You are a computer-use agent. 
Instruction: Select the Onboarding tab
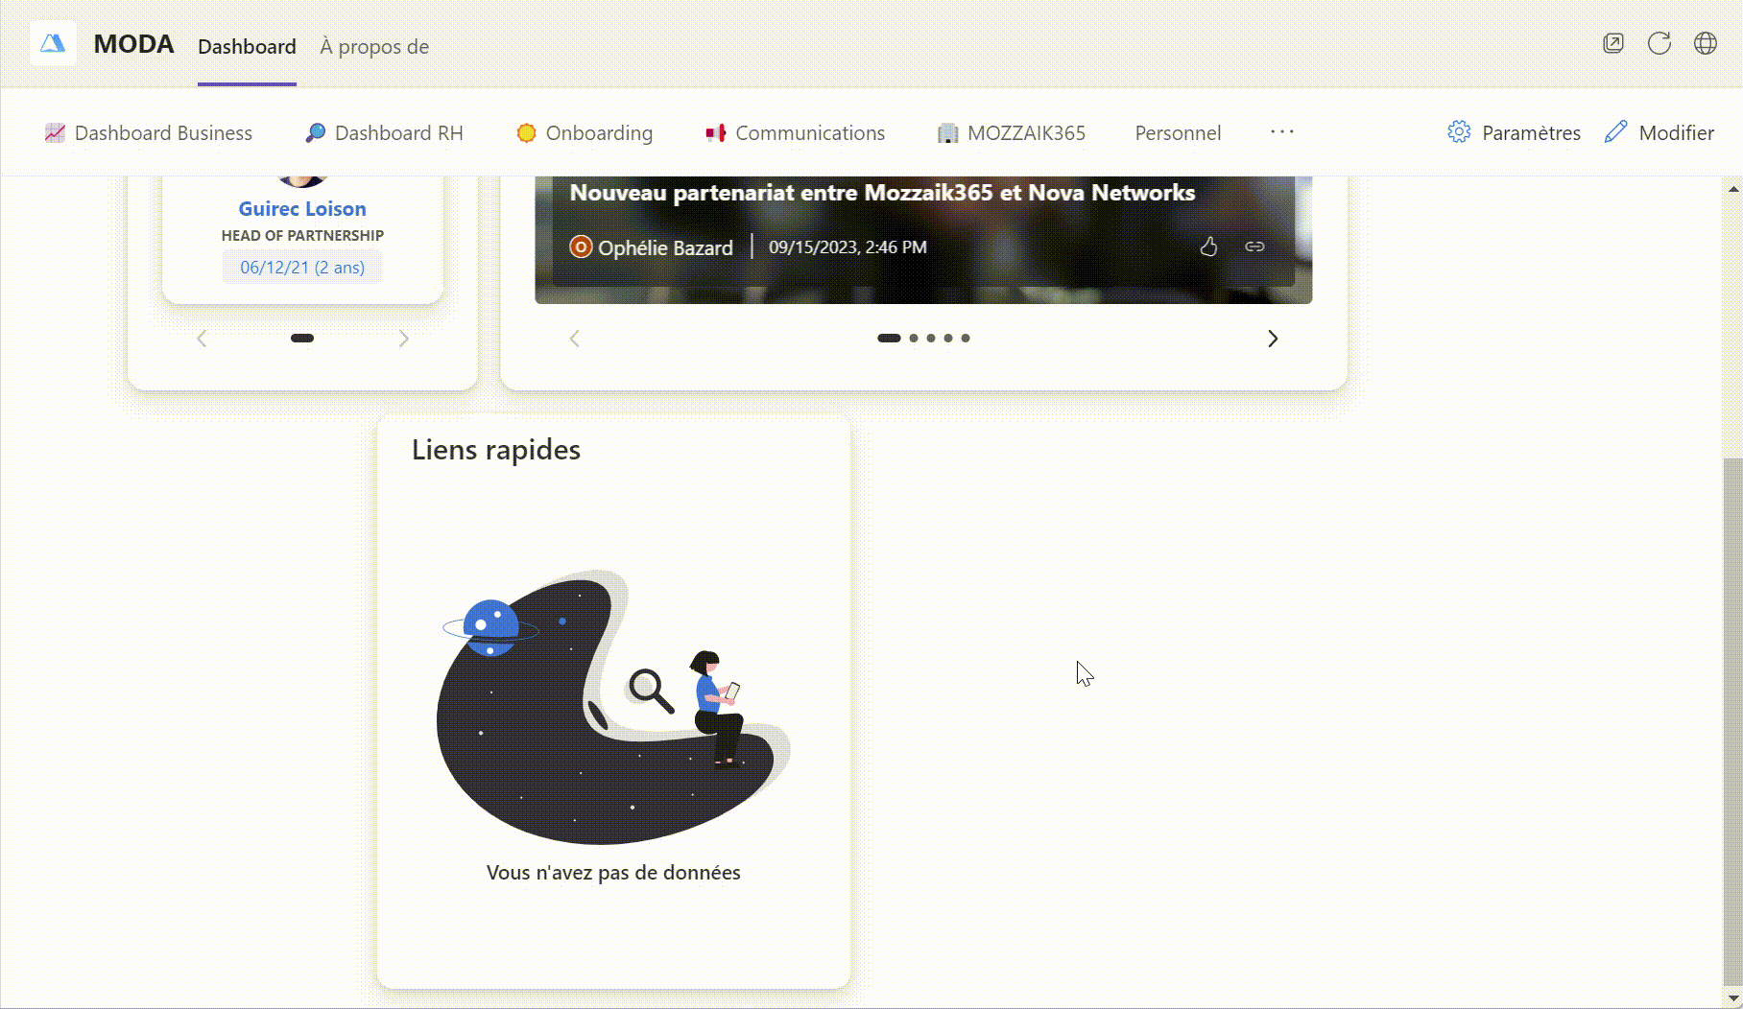(x=585, y=133)
